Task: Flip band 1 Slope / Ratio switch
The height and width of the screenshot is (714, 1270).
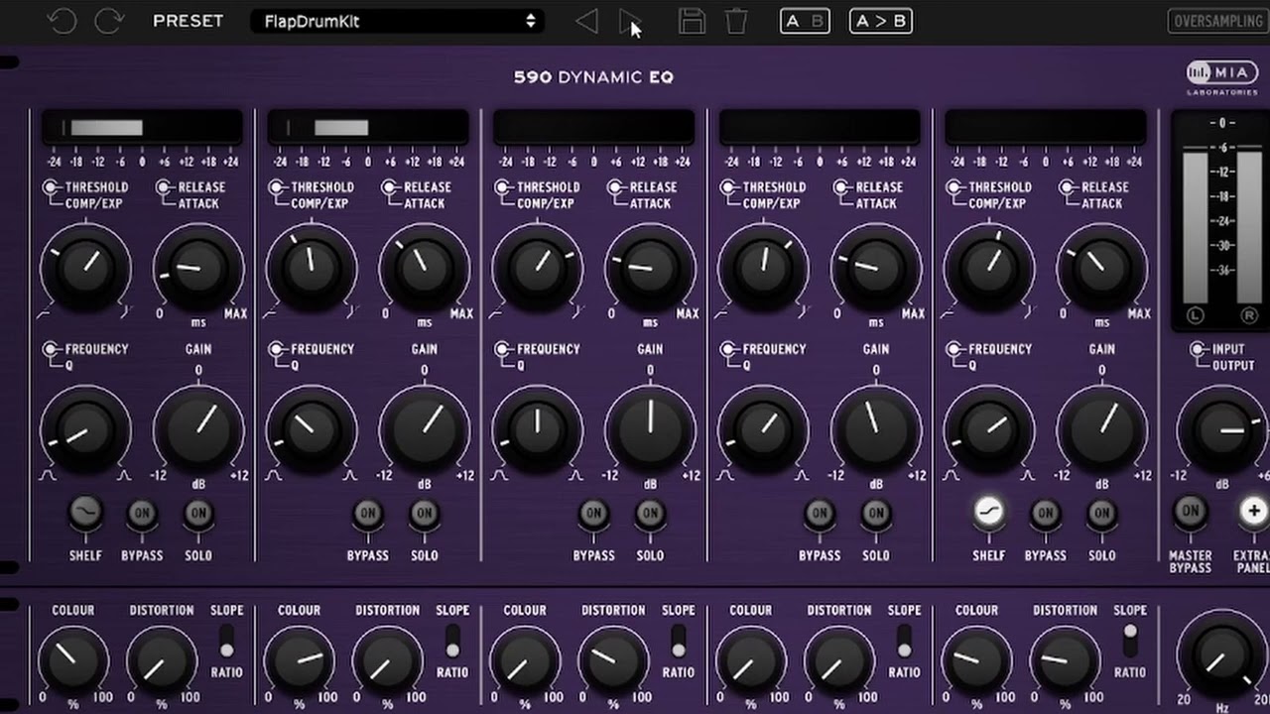Action: [x=226, y=641]
